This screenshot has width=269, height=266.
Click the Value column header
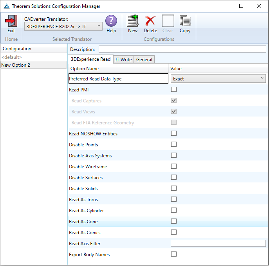(x=218, y=69)
